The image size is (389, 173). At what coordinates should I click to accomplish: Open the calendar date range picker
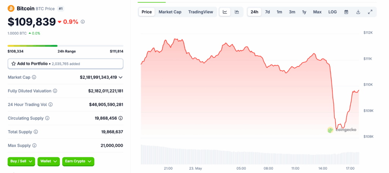pos(346,12)
